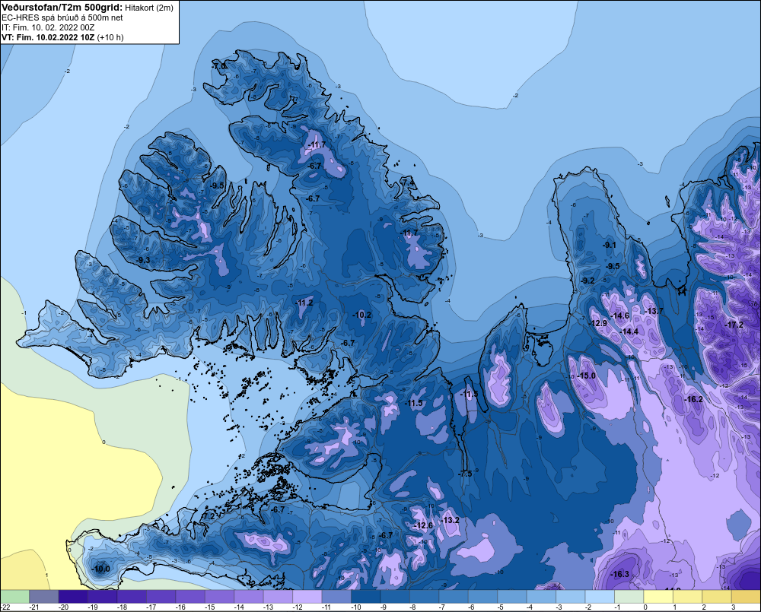Click the -10.2 temperature value
This screenshot has height=612, width=761.
tap(362, 315)
